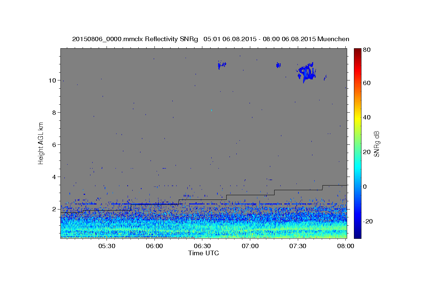This screenshot has width=429, height=286.
Task: Click the 07:30 time tick label
Action: (298, 246)
